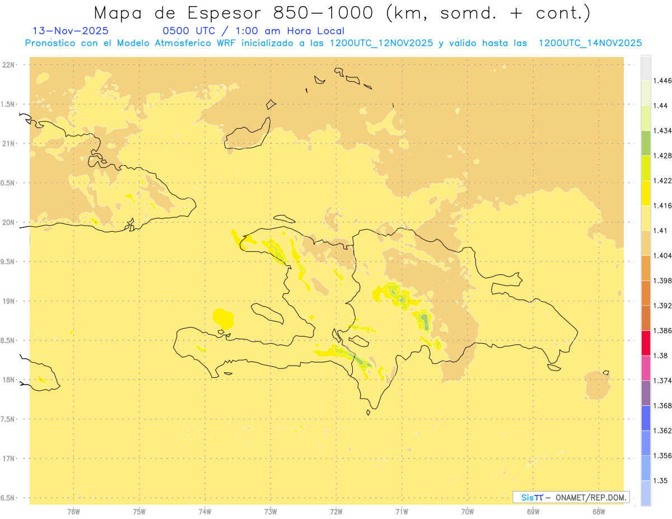The height and width of the screenshot is (519, 672).
Task: Click the '1.356' colorbar value
Action: pyautogui.click(x=662, y=456)
